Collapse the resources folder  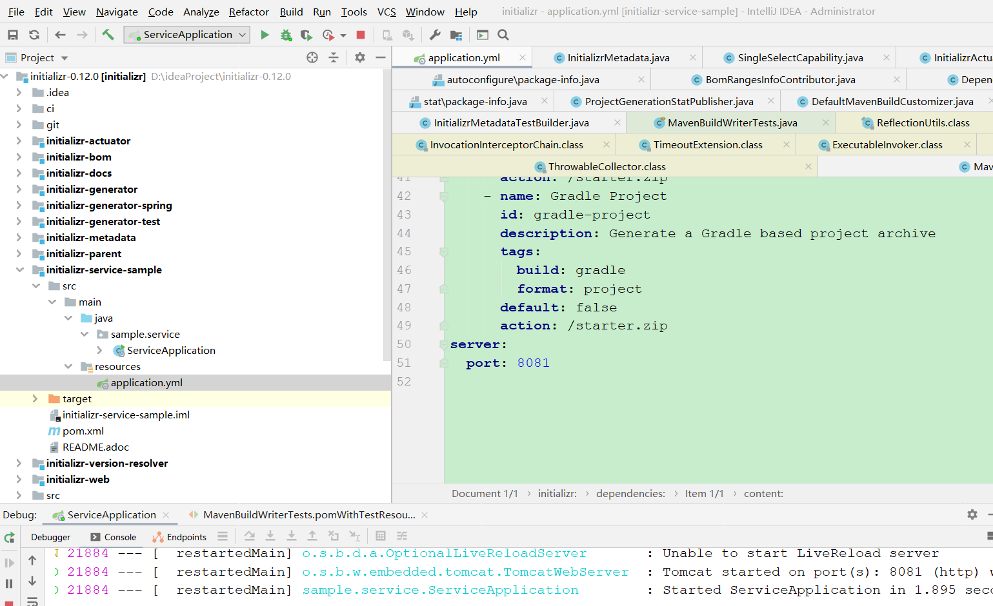(68, 366)
